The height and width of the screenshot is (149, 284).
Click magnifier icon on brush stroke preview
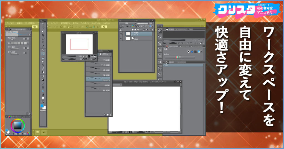click(29, 35)
